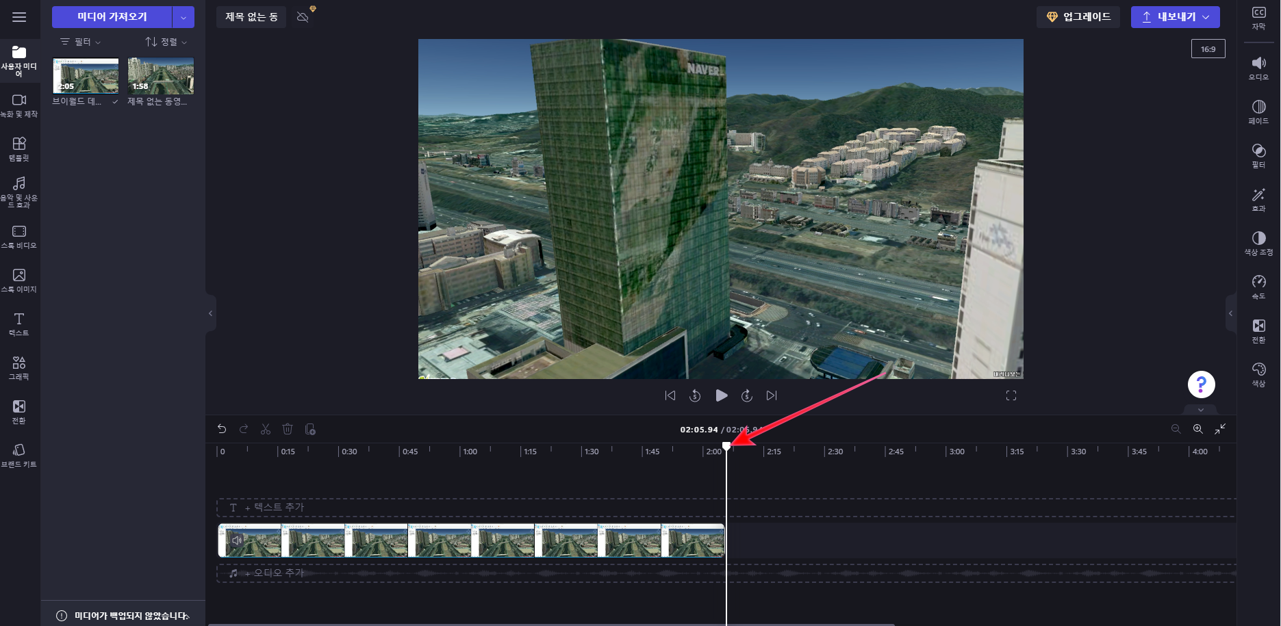Collapse the left media panel
1281x626 pixels.
(x=210, y=313)
